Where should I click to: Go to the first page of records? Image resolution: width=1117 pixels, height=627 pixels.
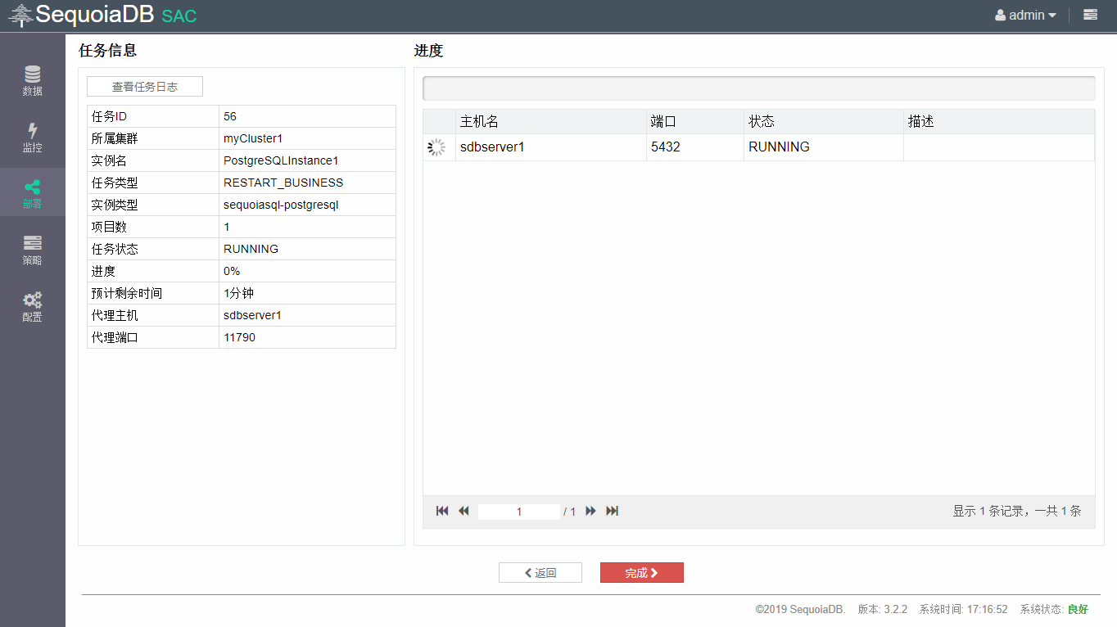coord(442,511)
